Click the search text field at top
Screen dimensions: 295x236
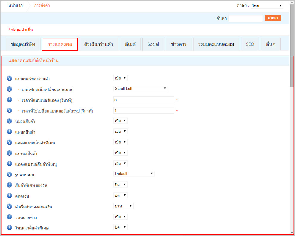click(x=246, y=18)
